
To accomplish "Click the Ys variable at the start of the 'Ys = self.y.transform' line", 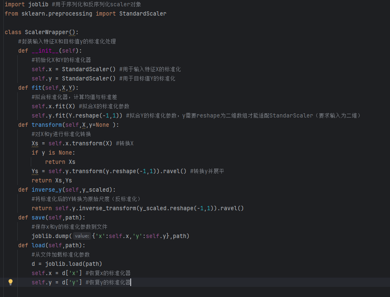I will (35, 171).
